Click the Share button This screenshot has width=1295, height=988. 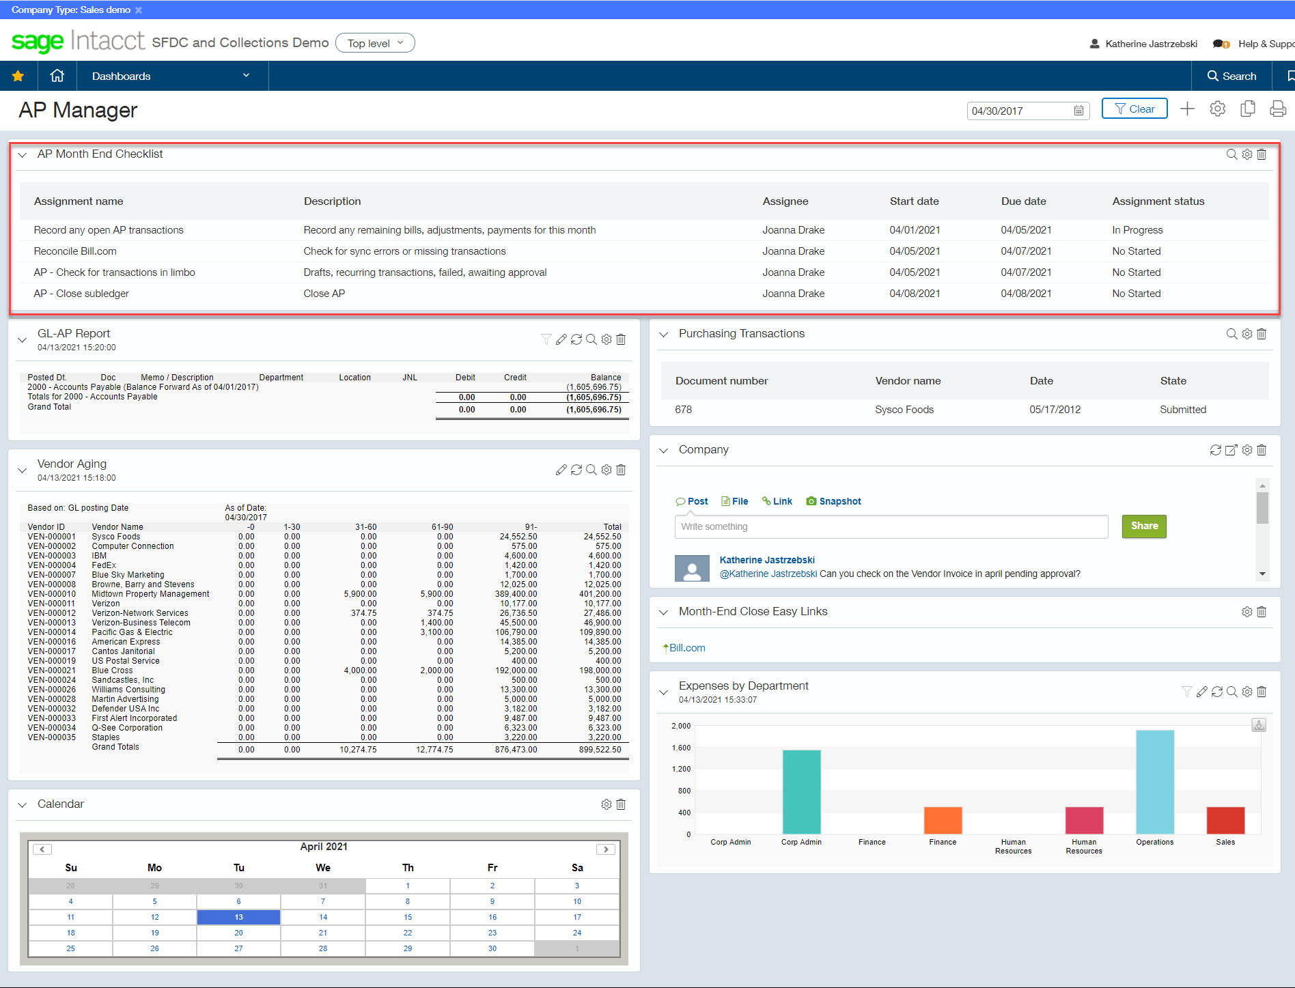(1143, 526)
